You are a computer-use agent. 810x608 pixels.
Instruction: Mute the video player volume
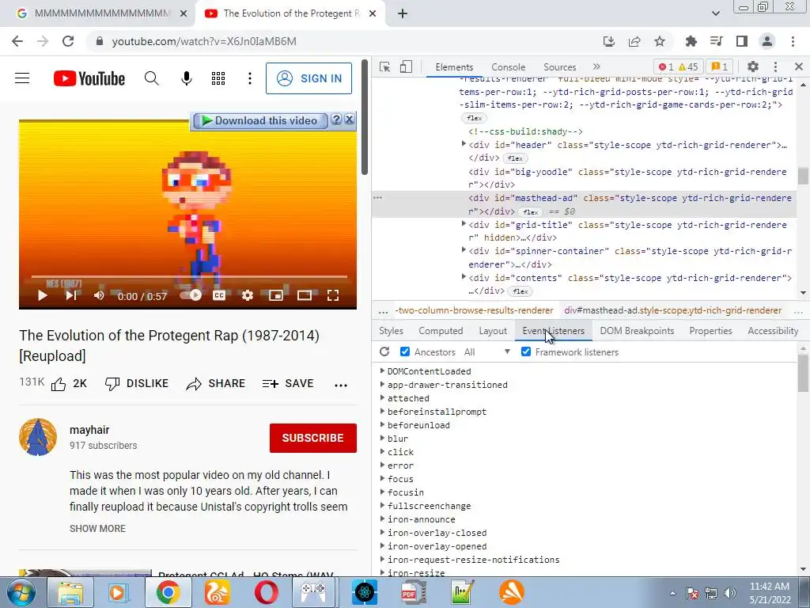pyautogui.click(x=99, y=295)
